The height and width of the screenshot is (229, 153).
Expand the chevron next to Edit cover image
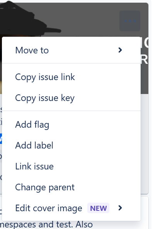click(120, 208)
